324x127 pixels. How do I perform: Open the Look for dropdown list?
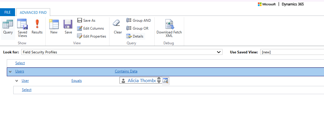pos(219,52)
